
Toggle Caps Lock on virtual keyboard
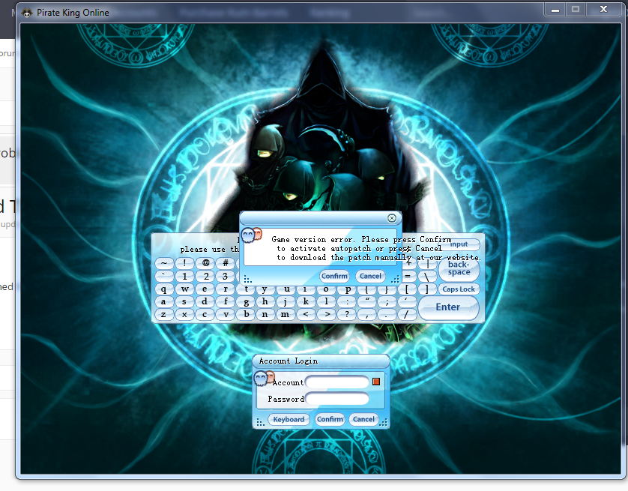click(459, 289)
